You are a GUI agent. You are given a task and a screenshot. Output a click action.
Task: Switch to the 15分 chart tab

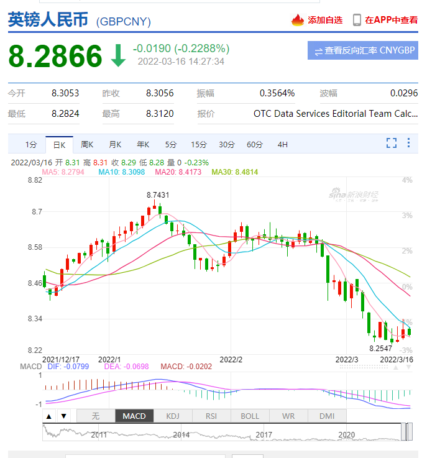199,145
